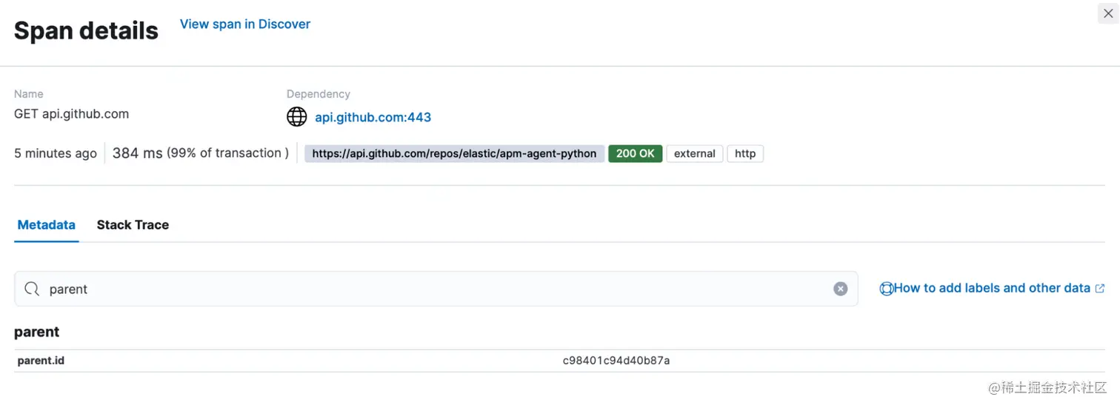1120x408 pixels.
Task: Click the span name 'GET api.github.com'
Action: [x=72, y=114]
